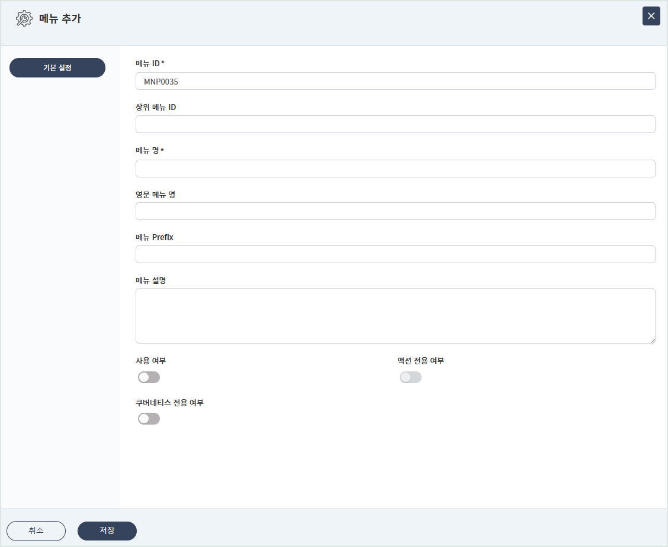This screenshot has height=547, width=668.
Task: Click the 메뉴 Prefix input box
Action: pos(396,254)
